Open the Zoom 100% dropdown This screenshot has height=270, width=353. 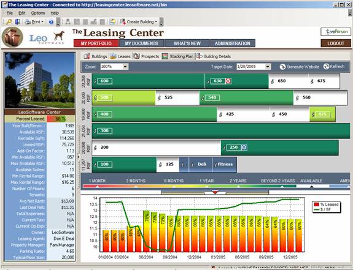(x=125, y=67)
